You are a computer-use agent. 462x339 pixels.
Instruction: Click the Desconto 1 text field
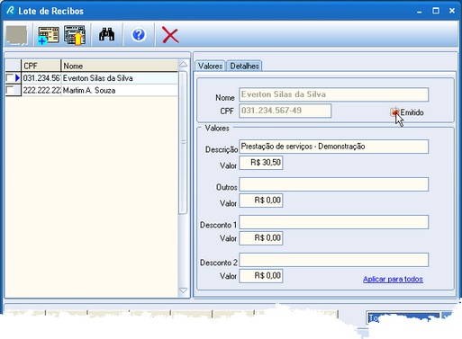(333, 222)
